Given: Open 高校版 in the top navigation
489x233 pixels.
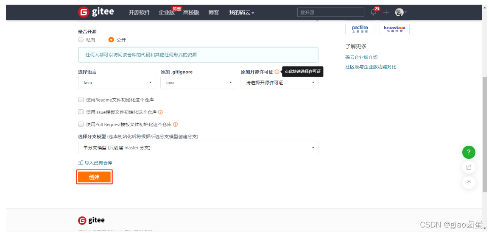Looking at the screenshot, I should pyautogui.click(x=191, y=12).
